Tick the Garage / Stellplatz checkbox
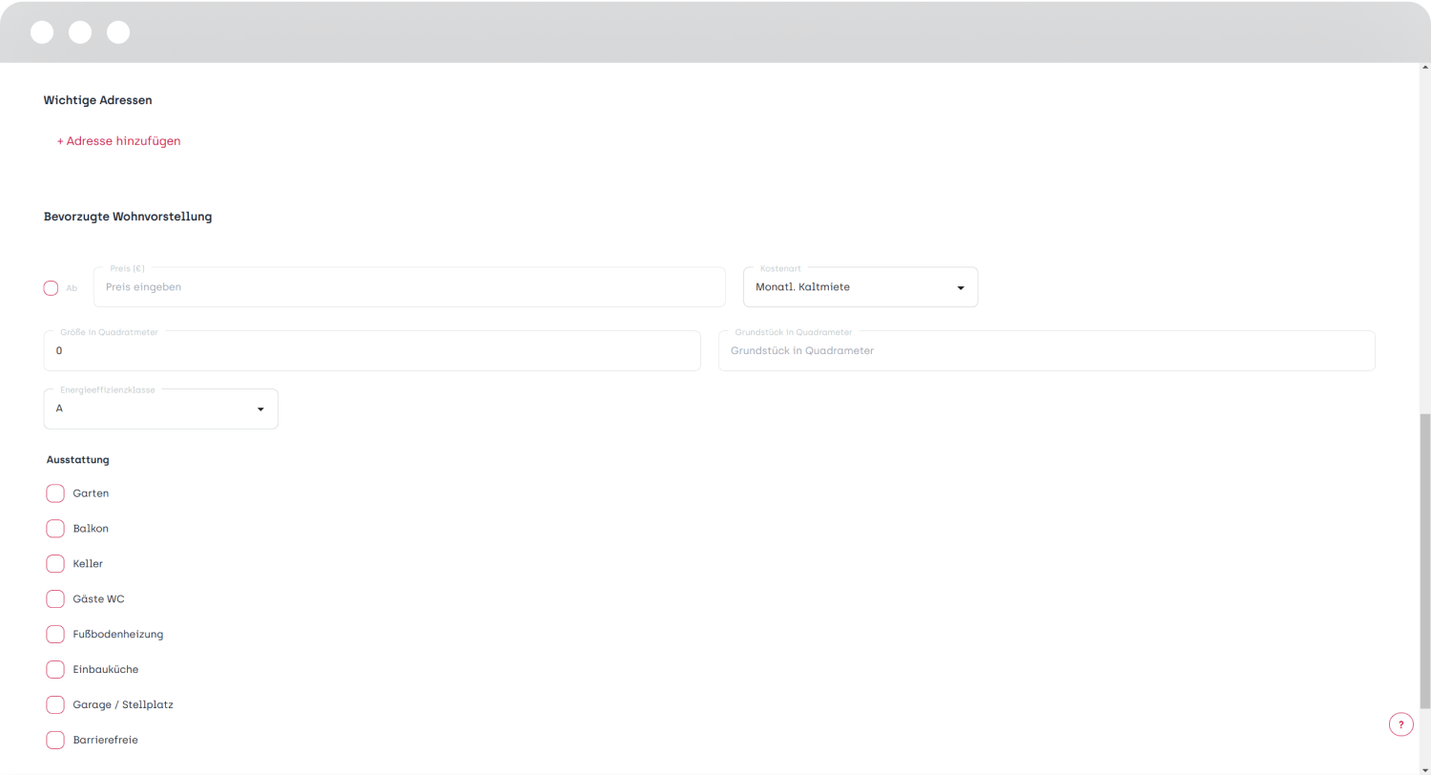1431x775 pixels. click(55, 705)
